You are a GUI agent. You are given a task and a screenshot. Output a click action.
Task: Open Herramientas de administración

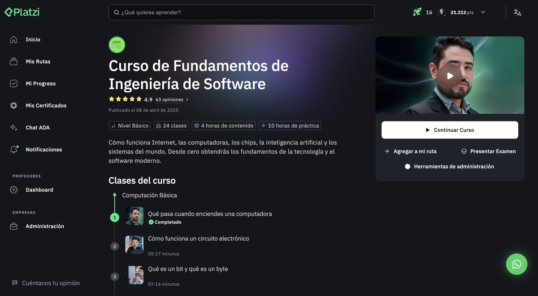pyautogui.click(x=450, y=167)
